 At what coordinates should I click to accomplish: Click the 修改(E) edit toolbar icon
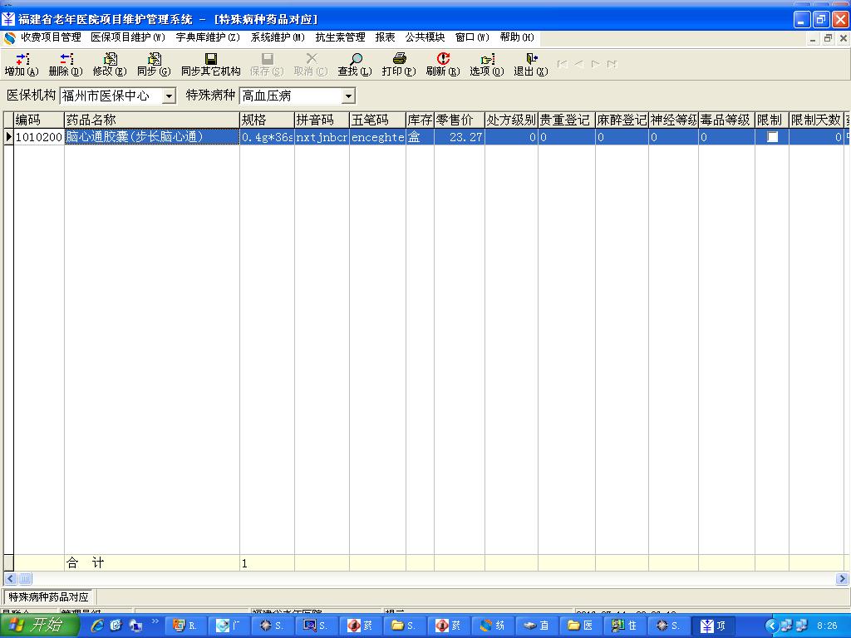coord(111,59)
